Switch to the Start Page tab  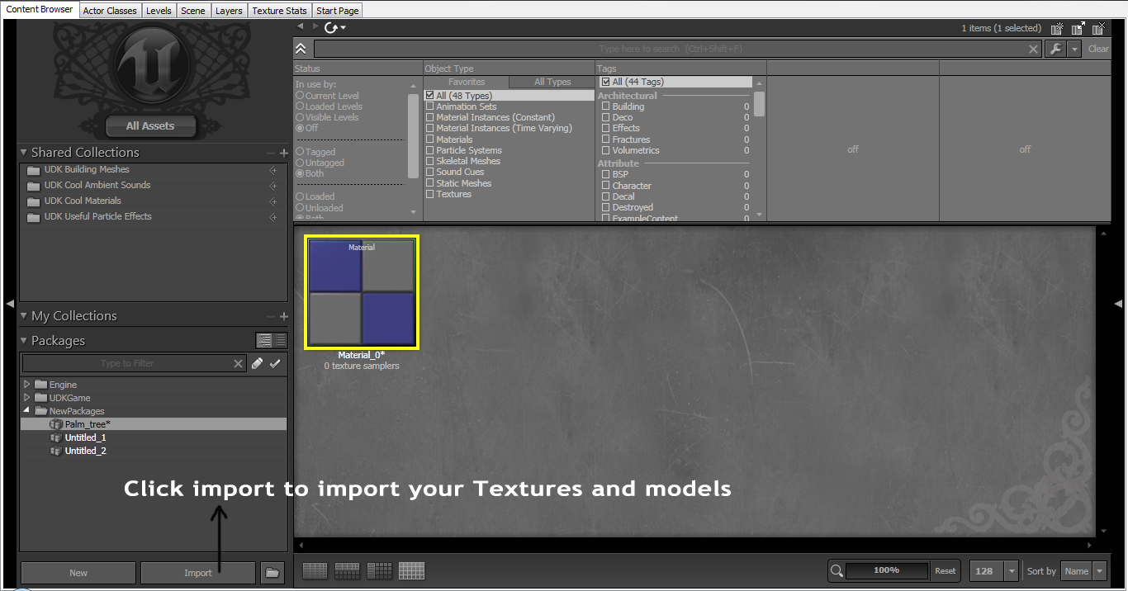(x=337, y=11)
